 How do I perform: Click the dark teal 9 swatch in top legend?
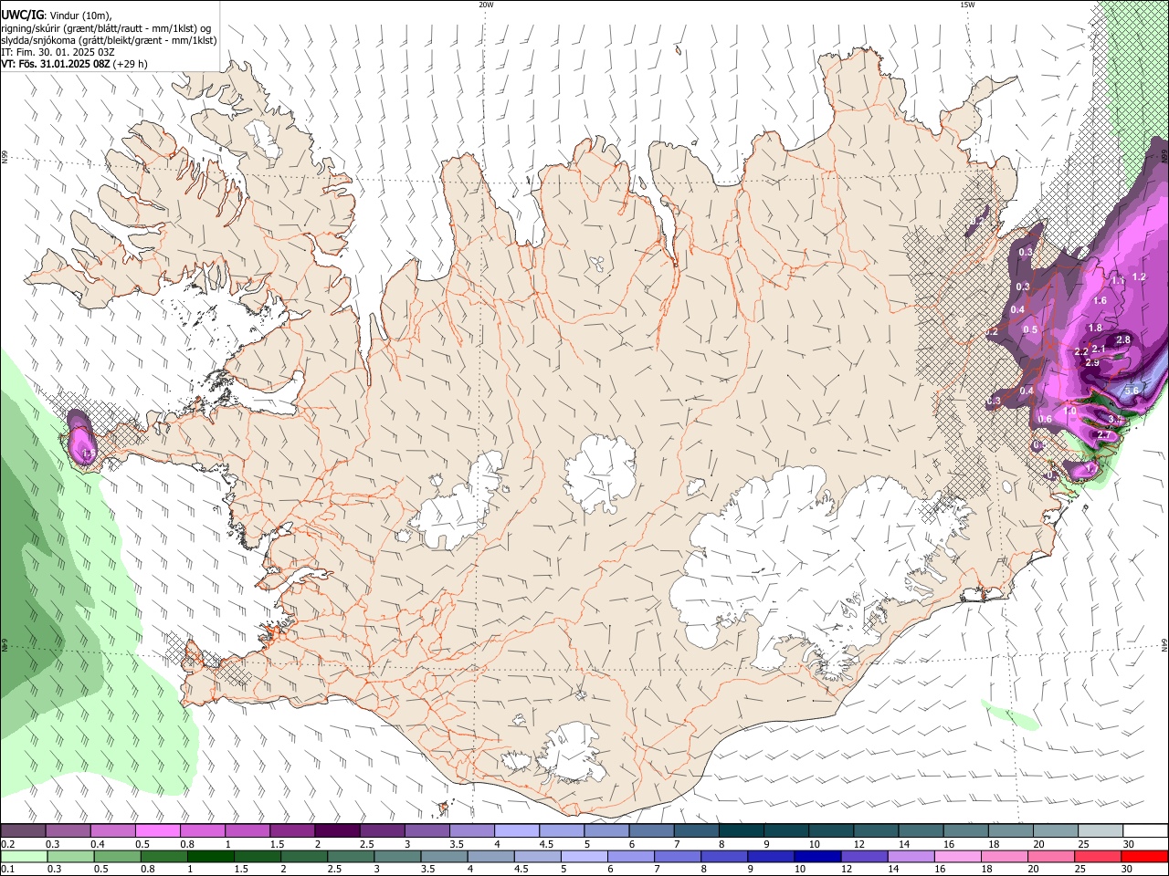786,830
